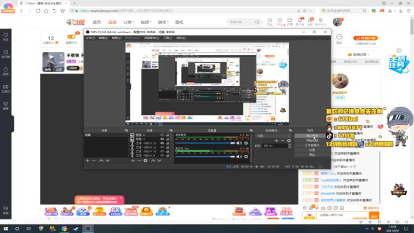Toggle lock of text source 12
The height and width of the screenshot is (233, 414).
(x=168, y=143)
